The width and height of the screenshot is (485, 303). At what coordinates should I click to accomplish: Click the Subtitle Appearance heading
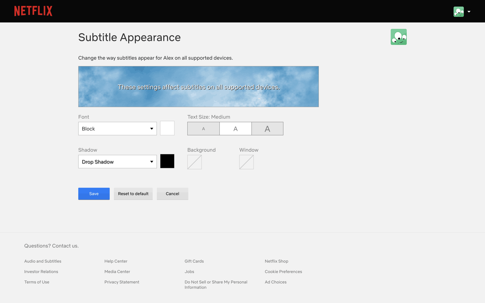click(x=130, y=37)
